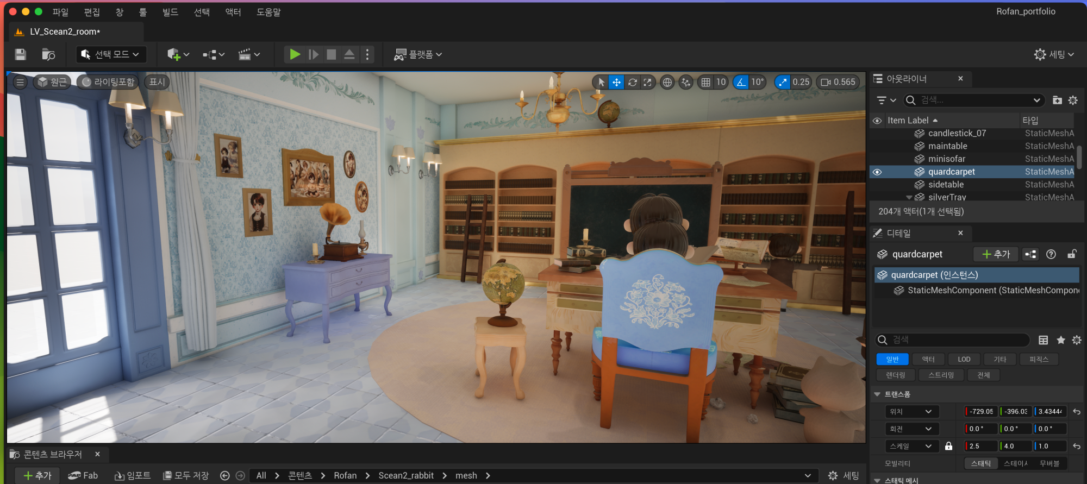Hide quardcarpet using its eye icon in the Outliner
Viewport: 1087px width, 484px height.
877,172
